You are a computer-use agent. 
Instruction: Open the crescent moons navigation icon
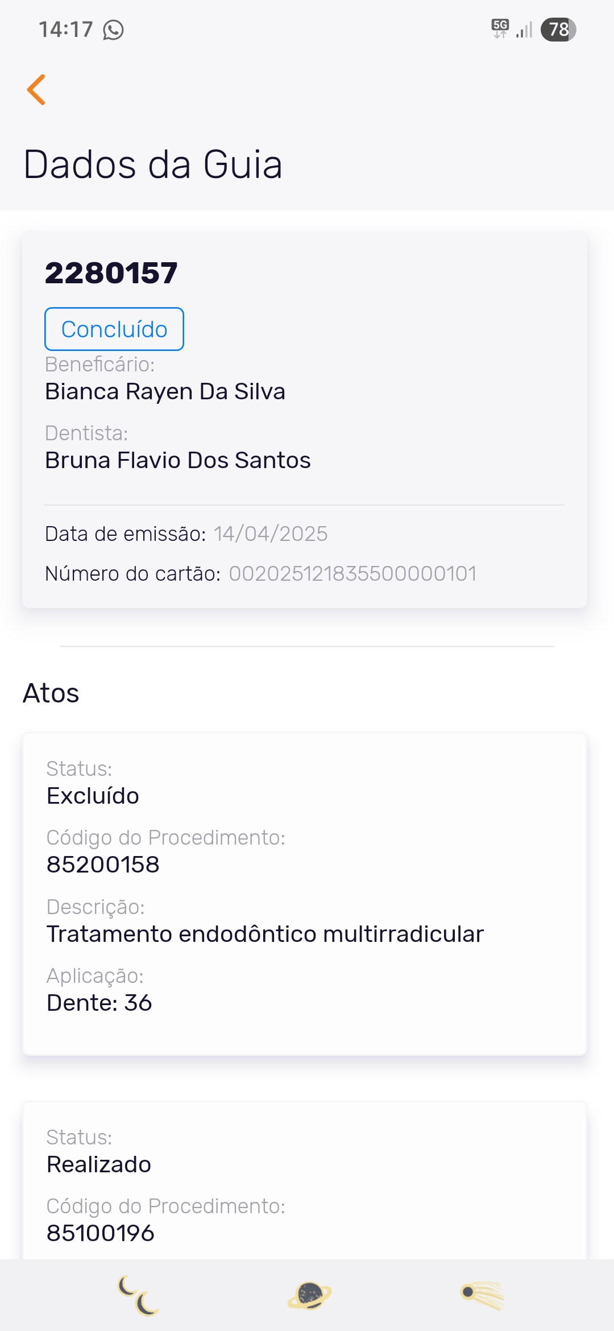pos(138,1295)
